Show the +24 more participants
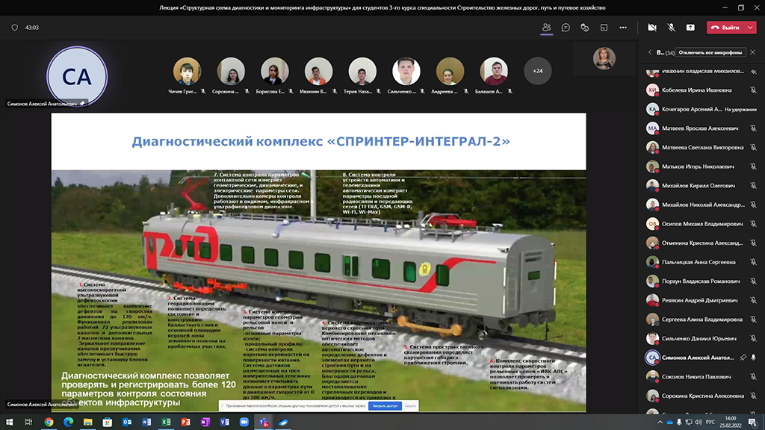The image size is (765, 430). (x=538, y=71)
